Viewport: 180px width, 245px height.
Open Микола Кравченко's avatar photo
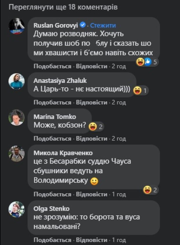[x=17, y=153]
